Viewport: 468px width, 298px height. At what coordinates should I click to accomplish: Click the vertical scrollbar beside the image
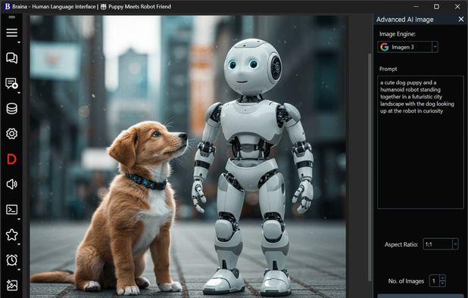point(370,167)
